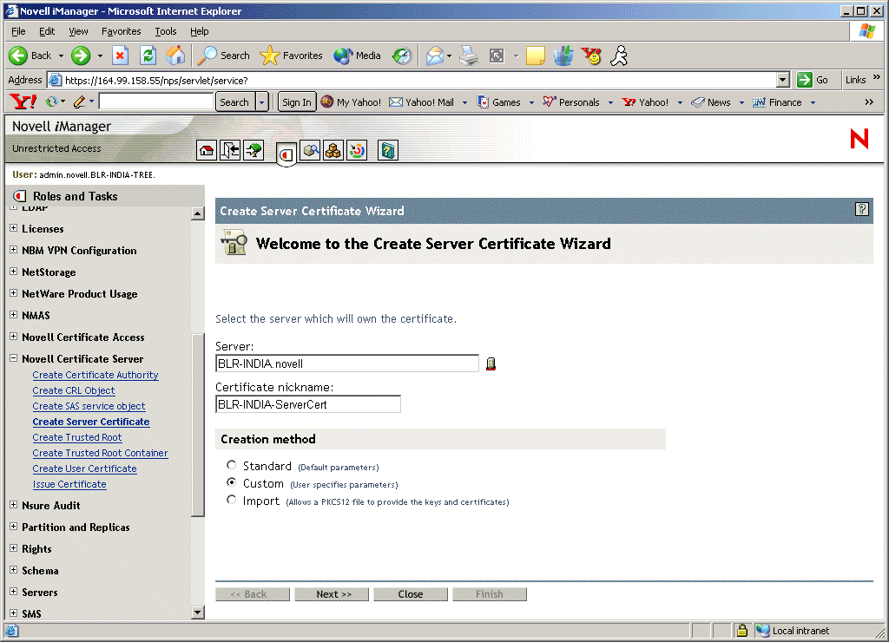The image size is (889, 642).
Task: Expand Novell Certificate Access role
Action: 14,336
